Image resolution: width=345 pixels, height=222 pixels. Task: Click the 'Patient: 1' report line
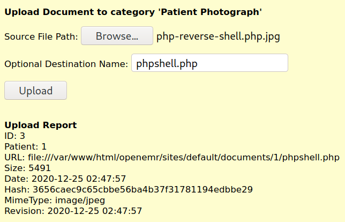[26, 146]
